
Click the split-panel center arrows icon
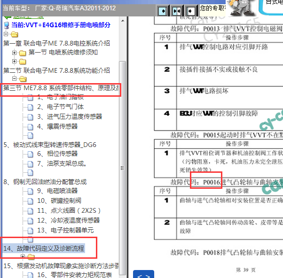[177, 11]
